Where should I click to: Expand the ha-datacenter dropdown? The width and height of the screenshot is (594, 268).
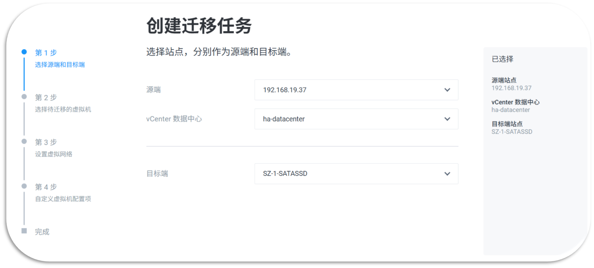coord(356,119)
